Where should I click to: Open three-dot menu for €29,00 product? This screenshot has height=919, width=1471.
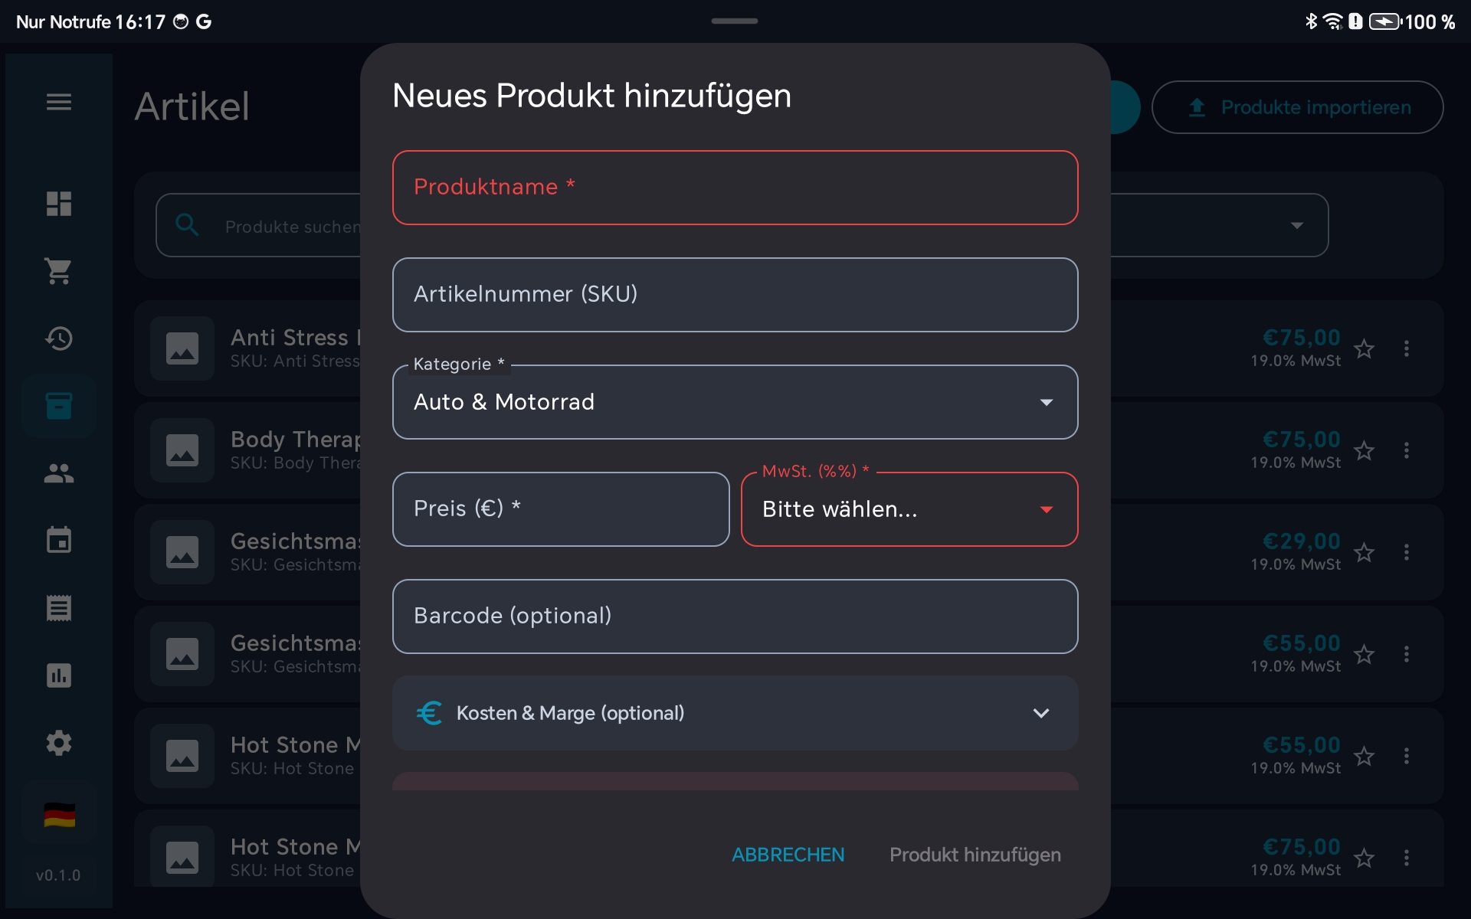(x=1406, y=553)
